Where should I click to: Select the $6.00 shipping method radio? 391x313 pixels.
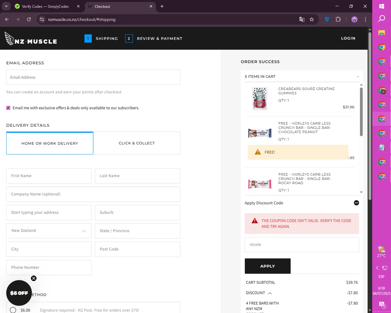[x=13, y=310]
